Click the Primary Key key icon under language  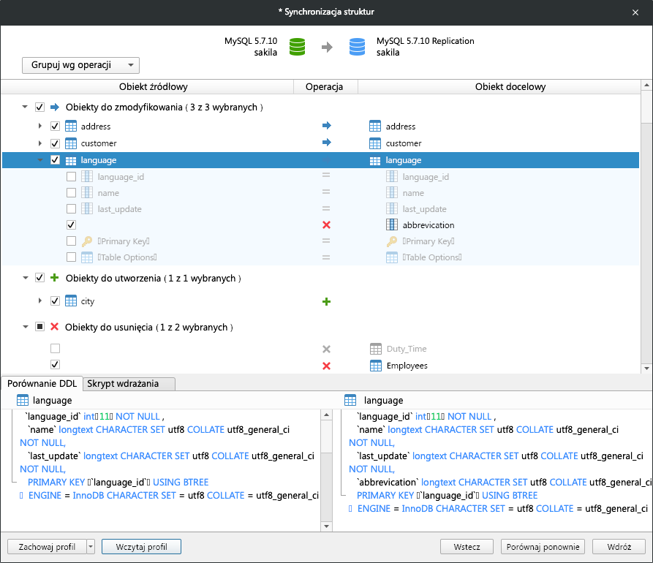pos(86,241)
